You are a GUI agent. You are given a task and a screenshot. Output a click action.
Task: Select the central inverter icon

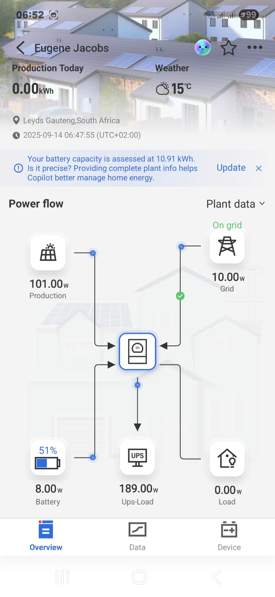tap(137, 351)
